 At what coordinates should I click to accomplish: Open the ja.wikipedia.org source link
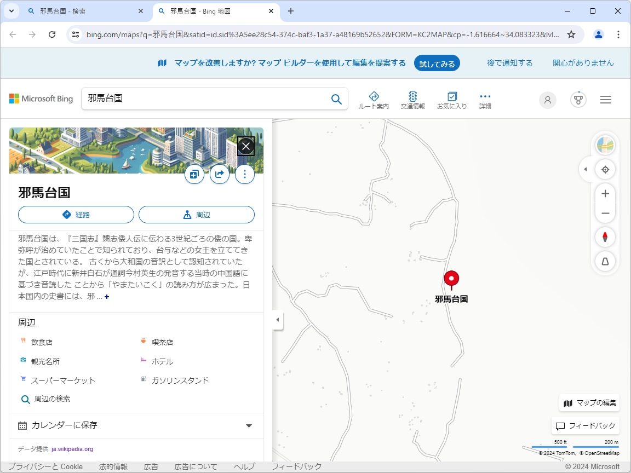pyautogui.click(x=71, y=448)
